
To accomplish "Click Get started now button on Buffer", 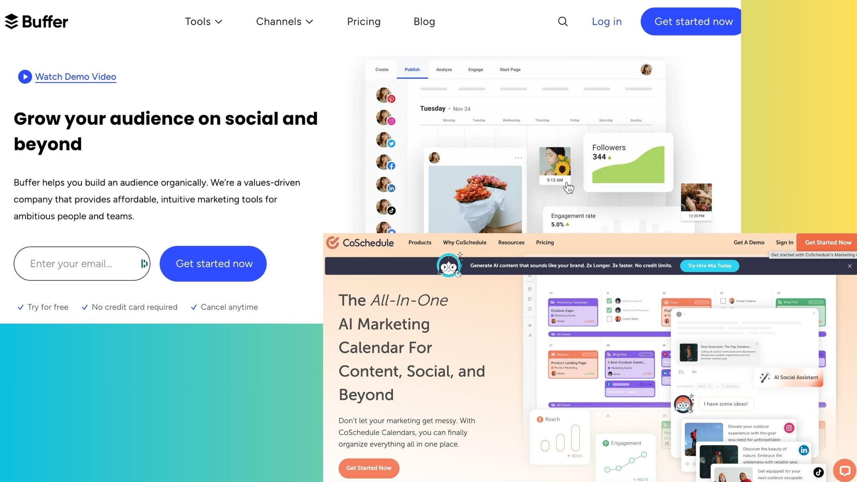I will 693,21.
